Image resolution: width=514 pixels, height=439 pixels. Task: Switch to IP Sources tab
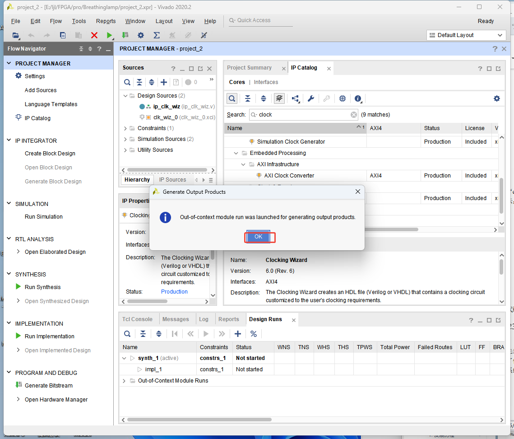click(x=172, y=179)
